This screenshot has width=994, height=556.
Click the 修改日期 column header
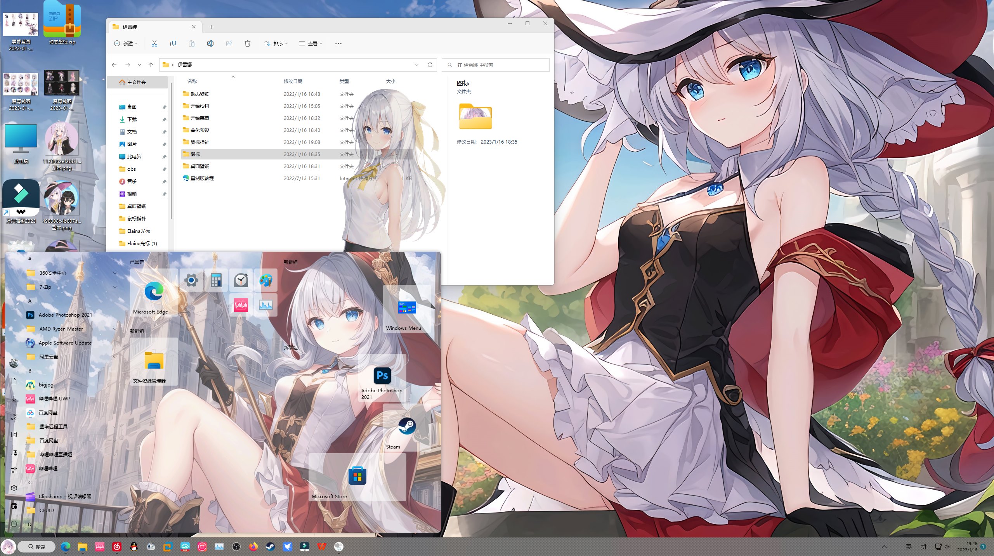(293, 81)
